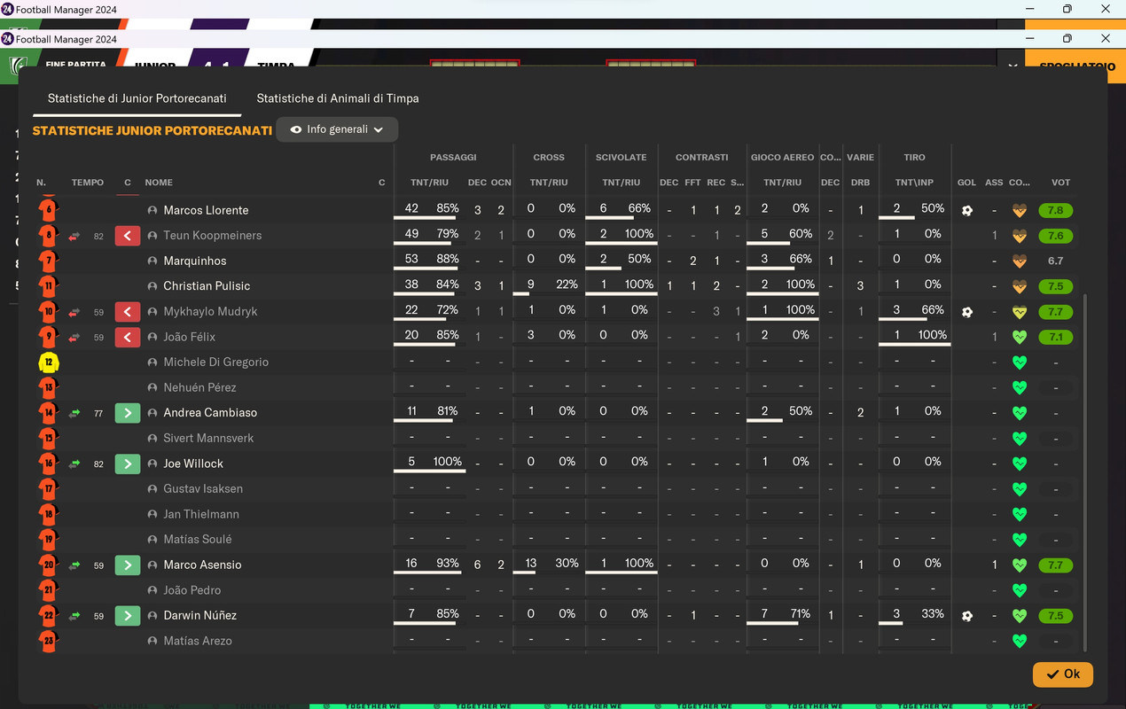Sort by the ASS assists column header
Image resolution: width=1126 pixels, height=709 pixels.
[994, 183]
